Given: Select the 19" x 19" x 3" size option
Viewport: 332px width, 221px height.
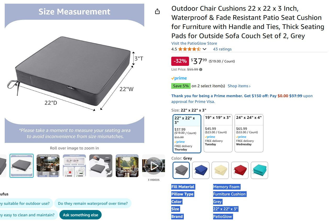Looking at the screenshot, I should [x=218, y=133].
